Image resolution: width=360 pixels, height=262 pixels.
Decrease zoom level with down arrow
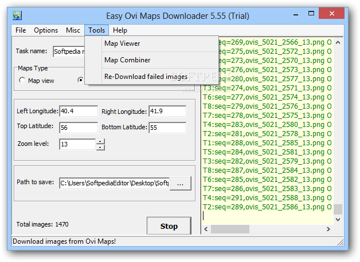pyautogui.click(x=100, y=147)
